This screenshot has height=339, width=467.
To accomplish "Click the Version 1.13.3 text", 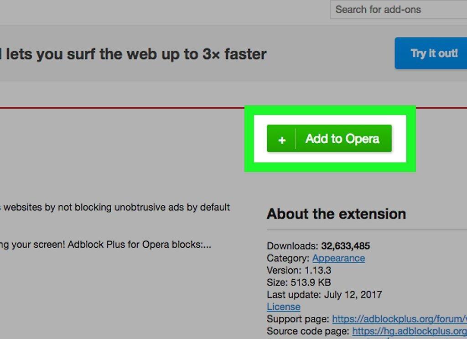I will 299,270.
